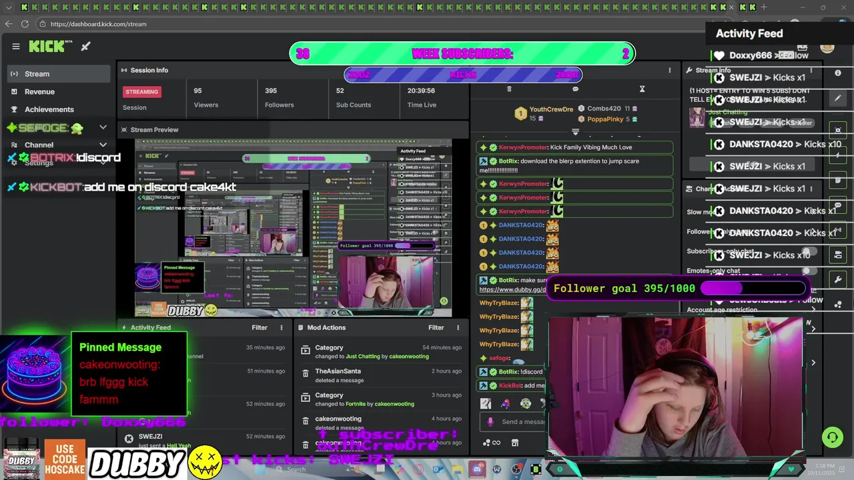Click KerwynPromoter's name on the 'Kick Family Vibing' message

523,147
